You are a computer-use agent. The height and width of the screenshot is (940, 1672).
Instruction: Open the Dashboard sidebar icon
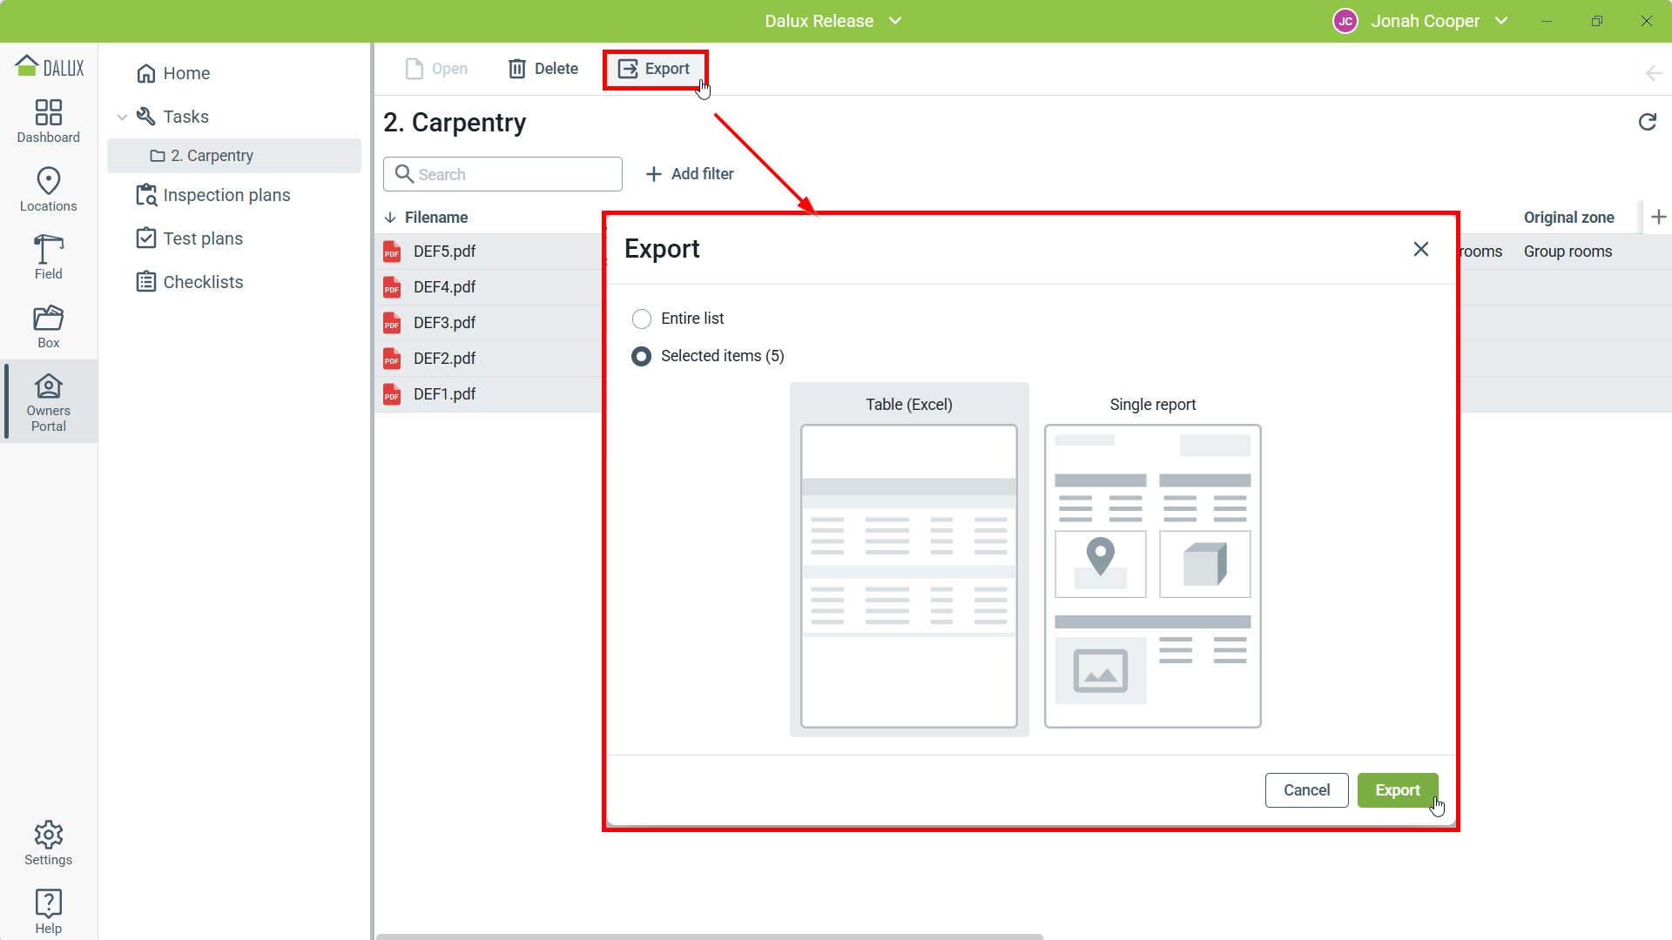[48, 121]
